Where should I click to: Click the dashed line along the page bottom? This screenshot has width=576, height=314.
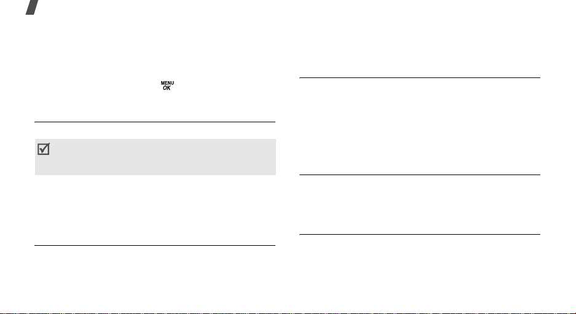pos(288,313)
